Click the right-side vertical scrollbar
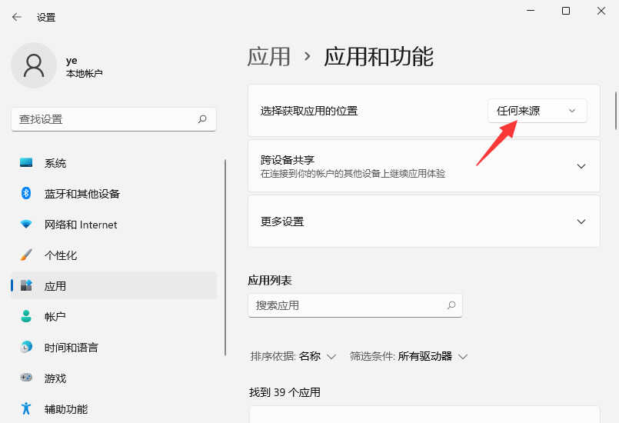The image size is (619, 423). 615,112
